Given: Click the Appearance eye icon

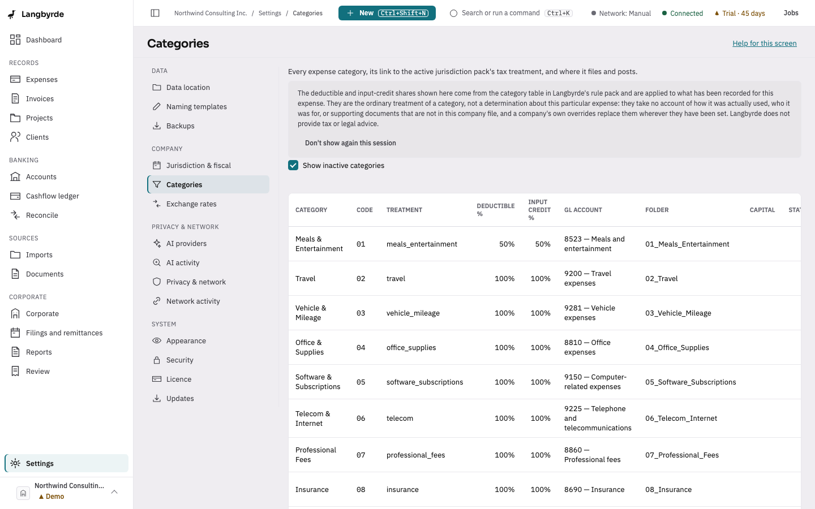Looking at the screenshot, I should [157, 340].
